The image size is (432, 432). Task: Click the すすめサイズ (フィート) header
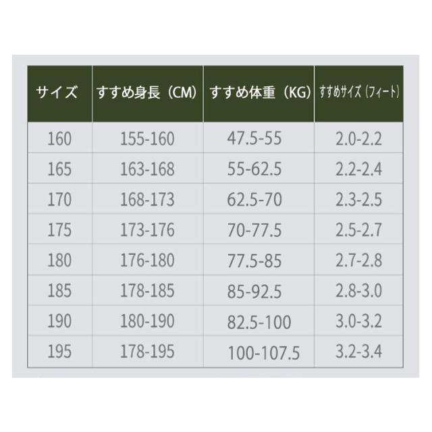359,93
